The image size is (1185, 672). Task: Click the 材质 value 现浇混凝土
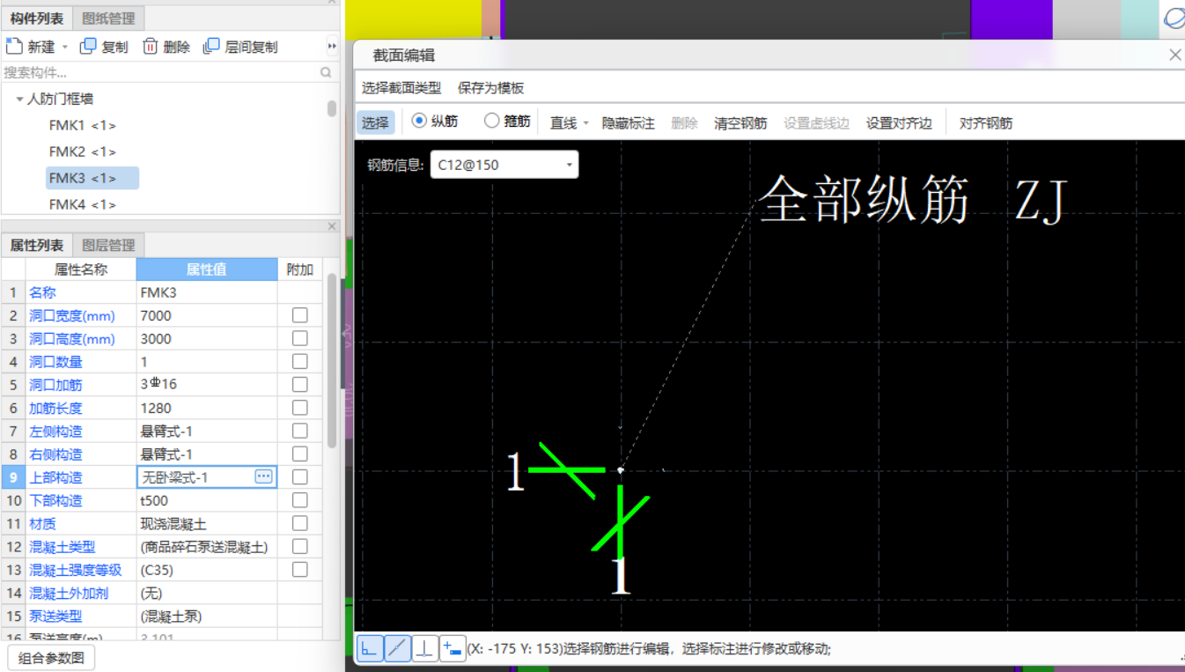pos(207,523)
